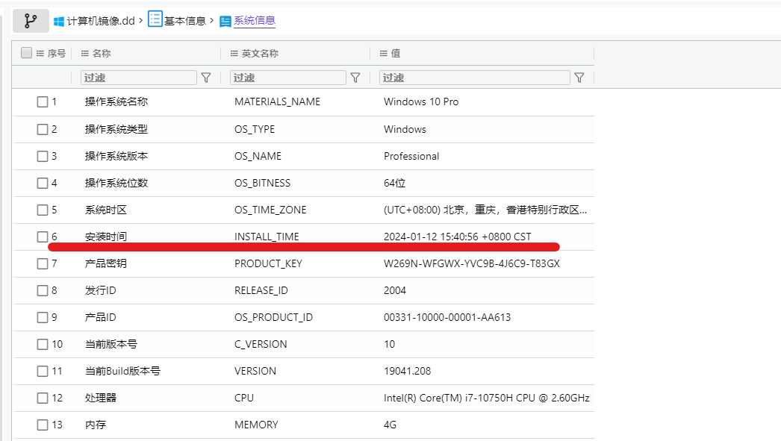
Task: Check the box for row 5 系统时区
Action: pos(43,210)
